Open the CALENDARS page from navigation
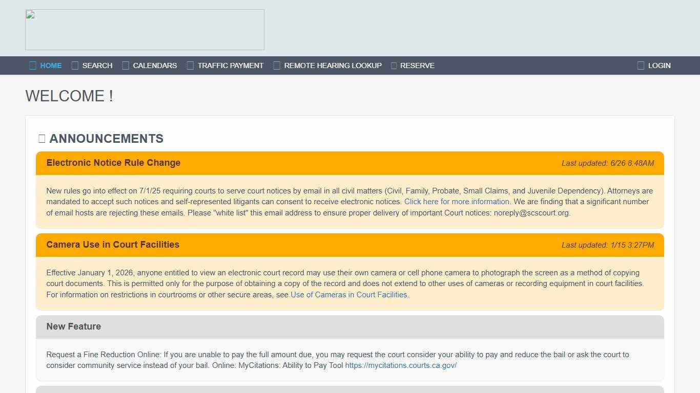Screen dimensions: 700x393 tap(155, 65)
